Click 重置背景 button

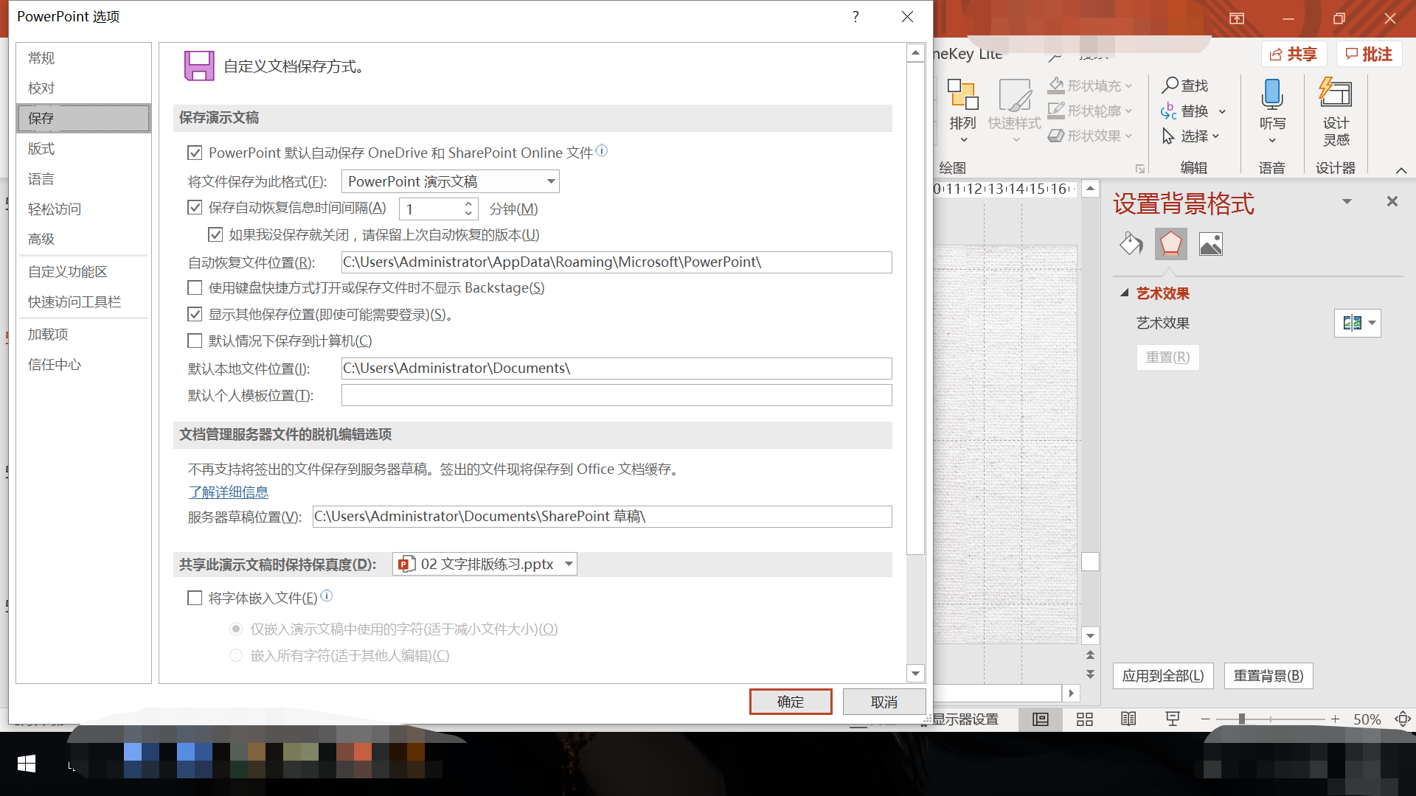(1268, 676)
